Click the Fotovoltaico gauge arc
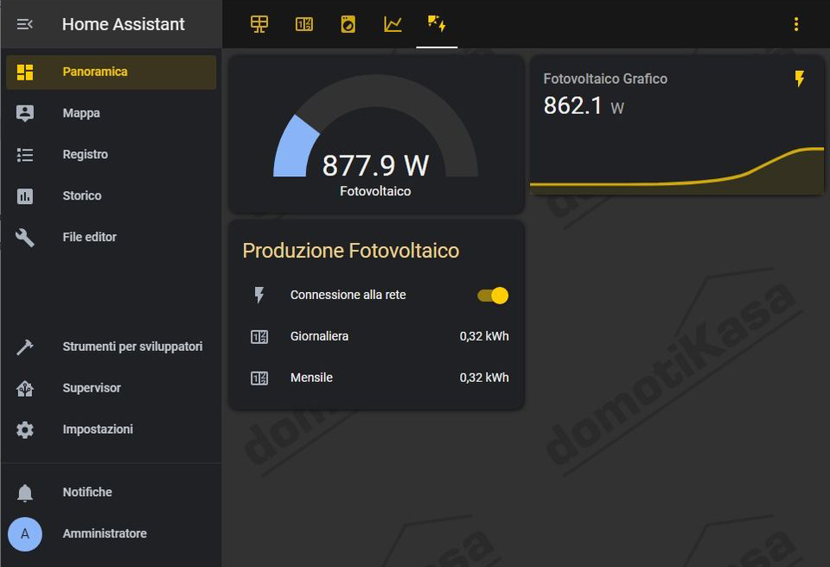The width and height of the screenshot is (830, 567). [375, 90]
